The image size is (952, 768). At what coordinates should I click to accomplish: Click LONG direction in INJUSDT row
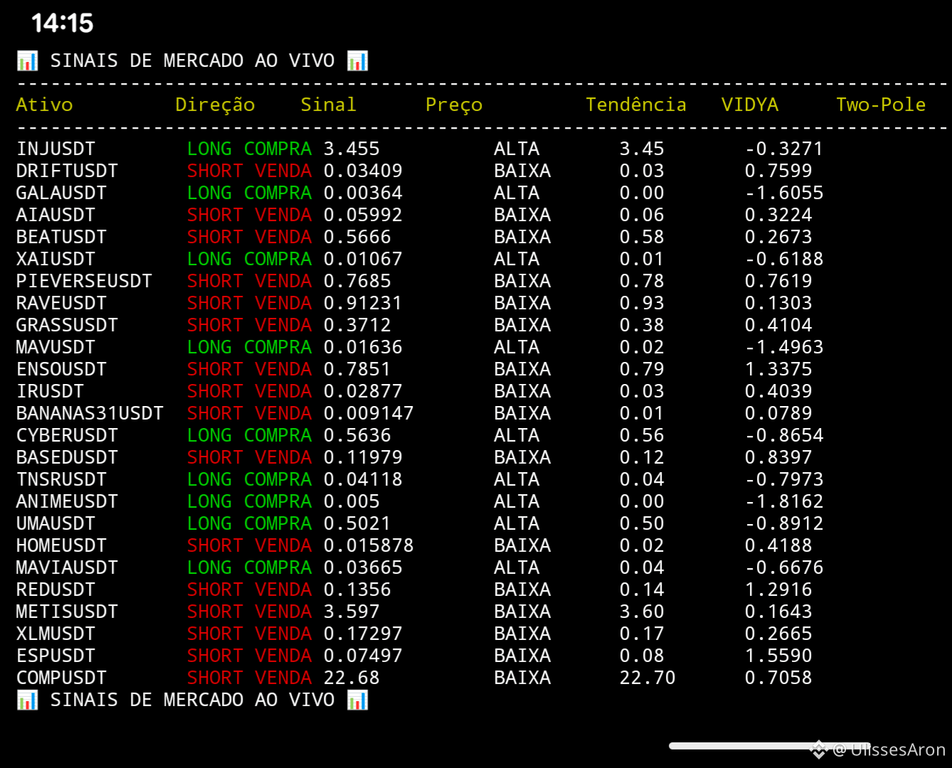coord(209,149)
